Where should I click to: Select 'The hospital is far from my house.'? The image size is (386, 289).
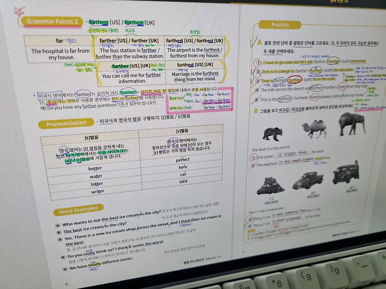click(x=60, y=54)
